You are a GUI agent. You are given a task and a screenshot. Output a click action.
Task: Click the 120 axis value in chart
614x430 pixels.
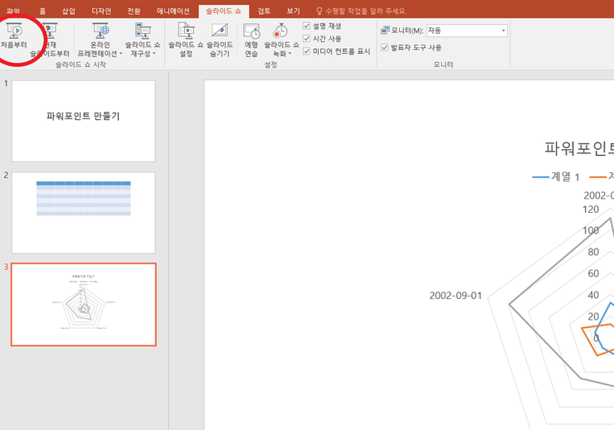coord(591,210)
